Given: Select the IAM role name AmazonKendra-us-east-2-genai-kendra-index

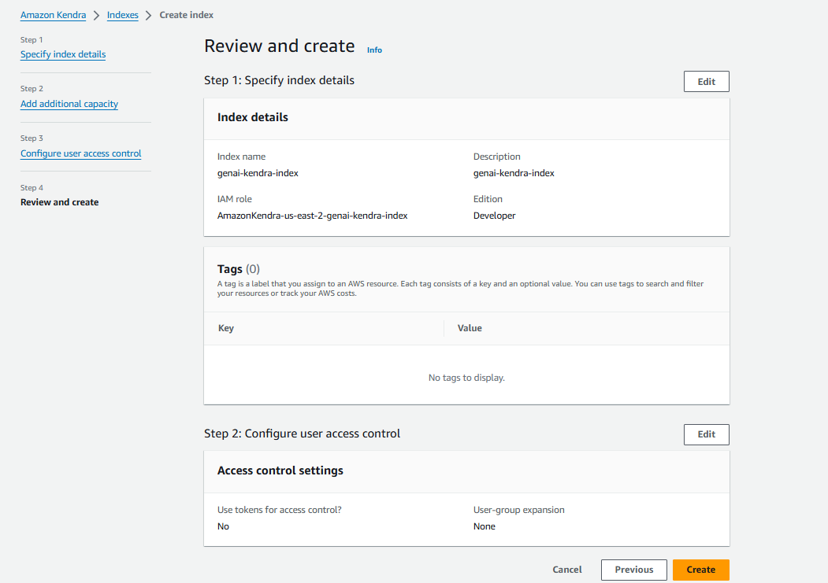Looking at the screenshot, I should (x=312, y=215).
